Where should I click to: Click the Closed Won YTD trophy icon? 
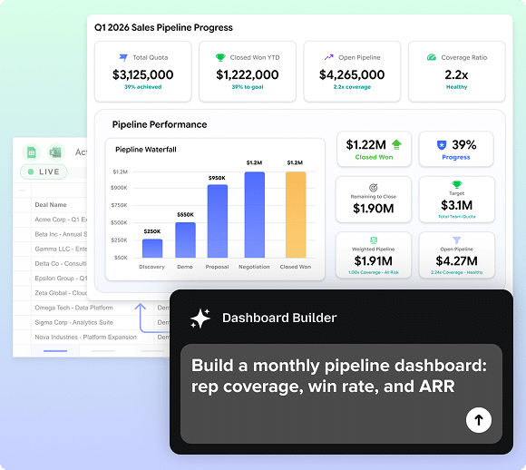coord(220,57)
